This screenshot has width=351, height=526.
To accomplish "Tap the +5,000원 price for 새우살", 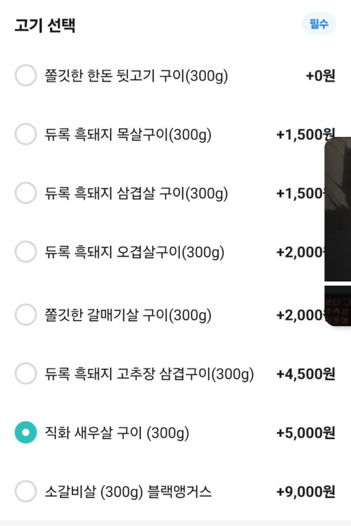I will (305, 433).
